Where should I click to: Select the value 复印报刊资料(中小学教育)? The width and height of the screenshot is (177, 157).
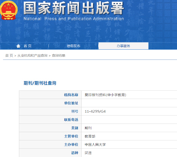106,95
